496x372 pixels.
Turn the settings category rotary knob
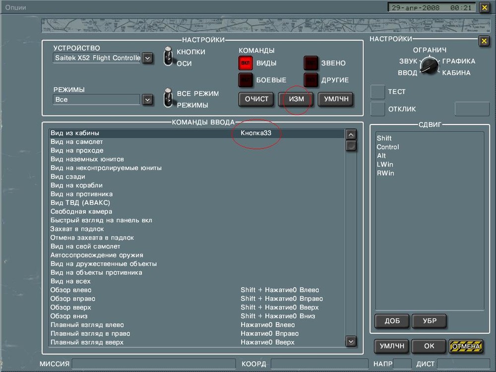coord(429,65)
